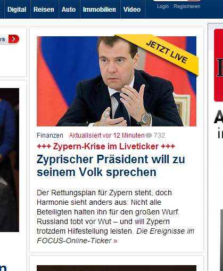Open headline Zyprischer Präsident will zu seinem Volk sprechen
This screenshot has height=271, width=223.
point(111,165)
